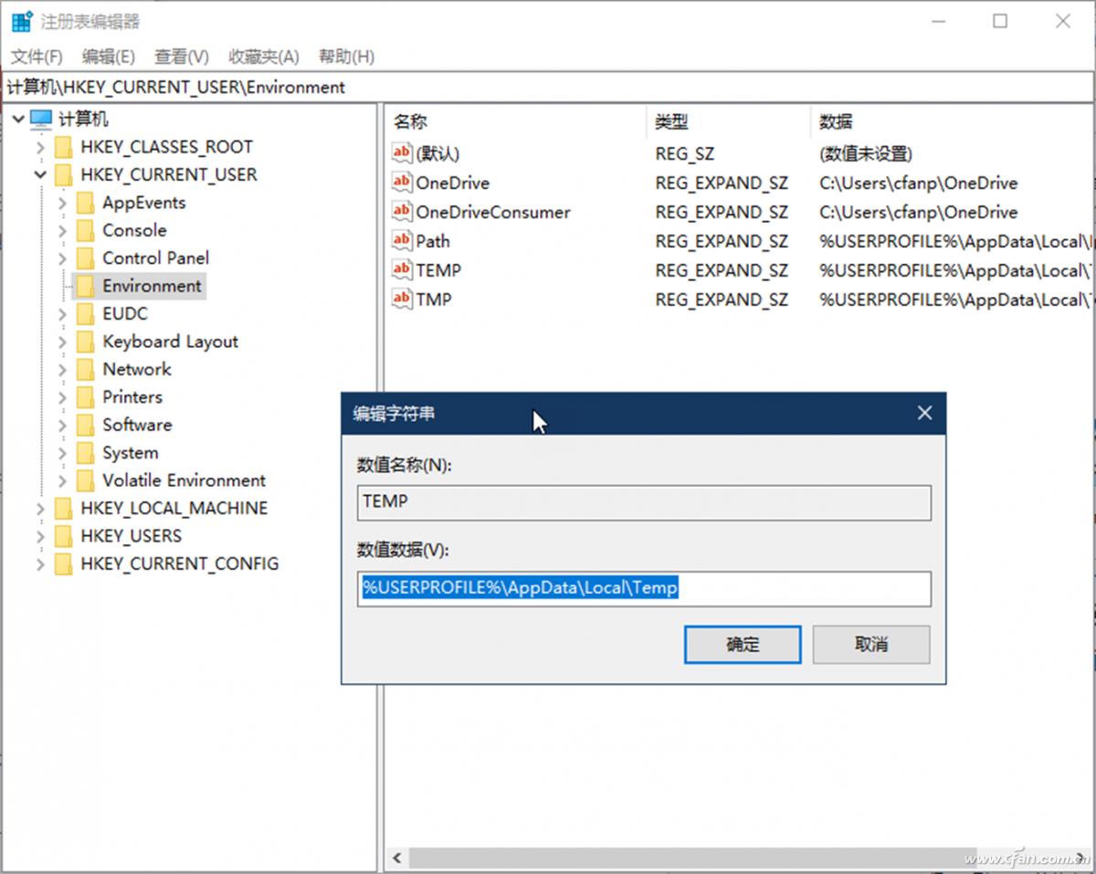
Task: Click the OneDriveConsumer string icon
Action: coord(400,212)
